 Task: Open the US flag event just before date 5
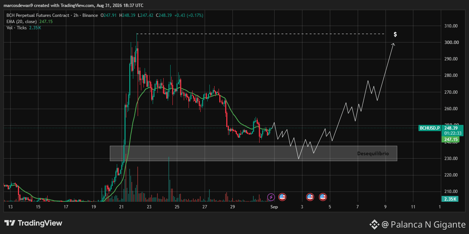tap(323, 197)
